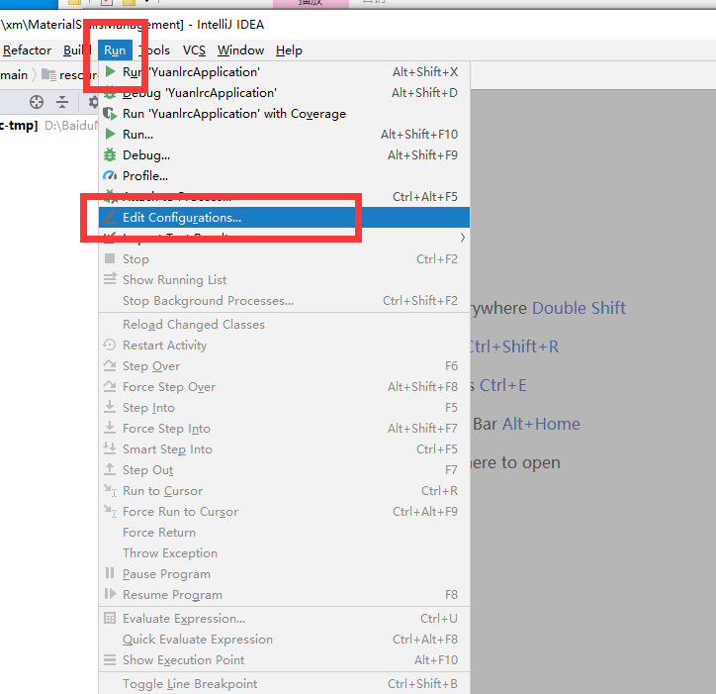
Task: Click the Ctrl+E shortcut hint
Action: coord(502,385)
